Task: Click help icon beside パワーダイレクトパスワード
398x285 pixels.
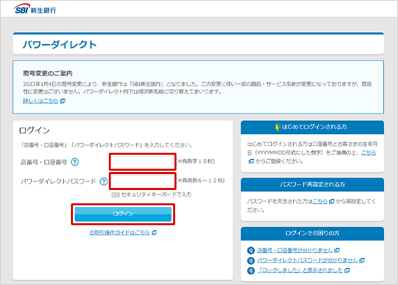Action: pos(103,181)
